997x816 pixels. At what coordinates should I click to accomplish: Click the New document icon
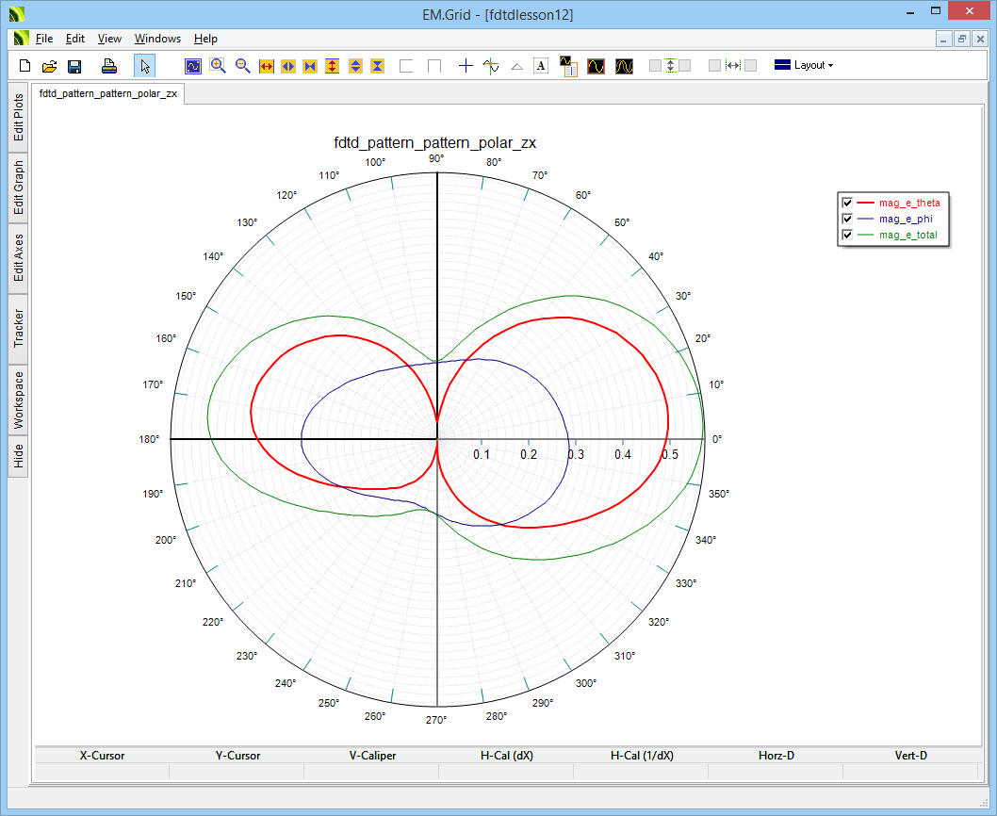(x=25, y=66)
